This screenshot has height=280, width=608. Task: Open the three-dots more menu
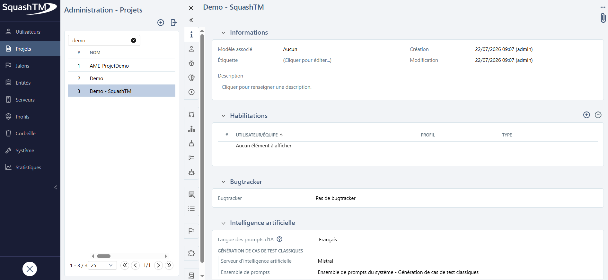pos(603,7)
